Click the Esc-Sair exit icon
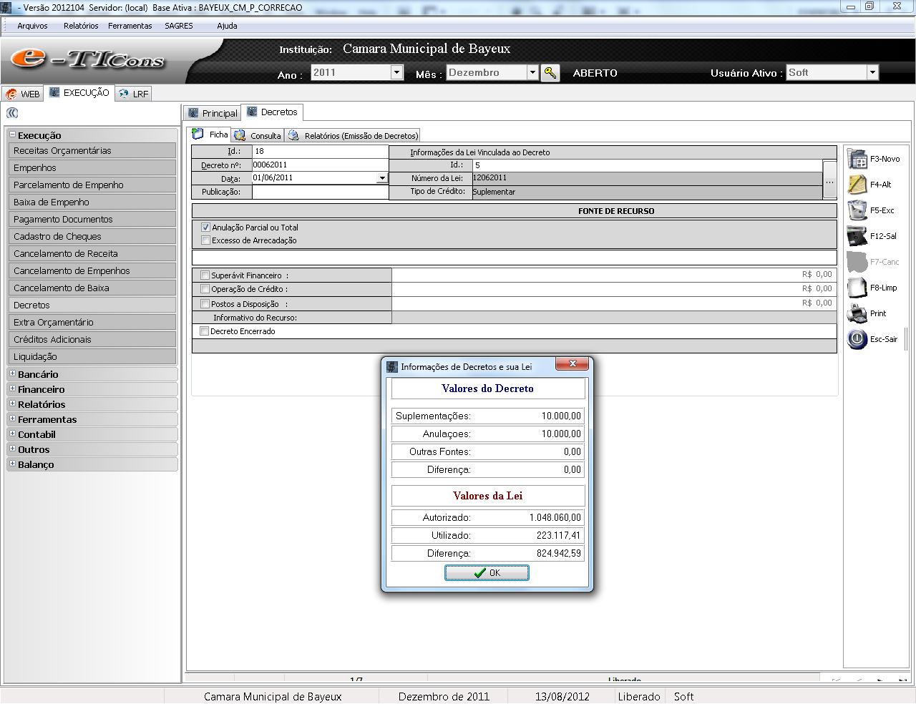Image resolution: width=916 pixels, height=704 pixels. [857, 339]
